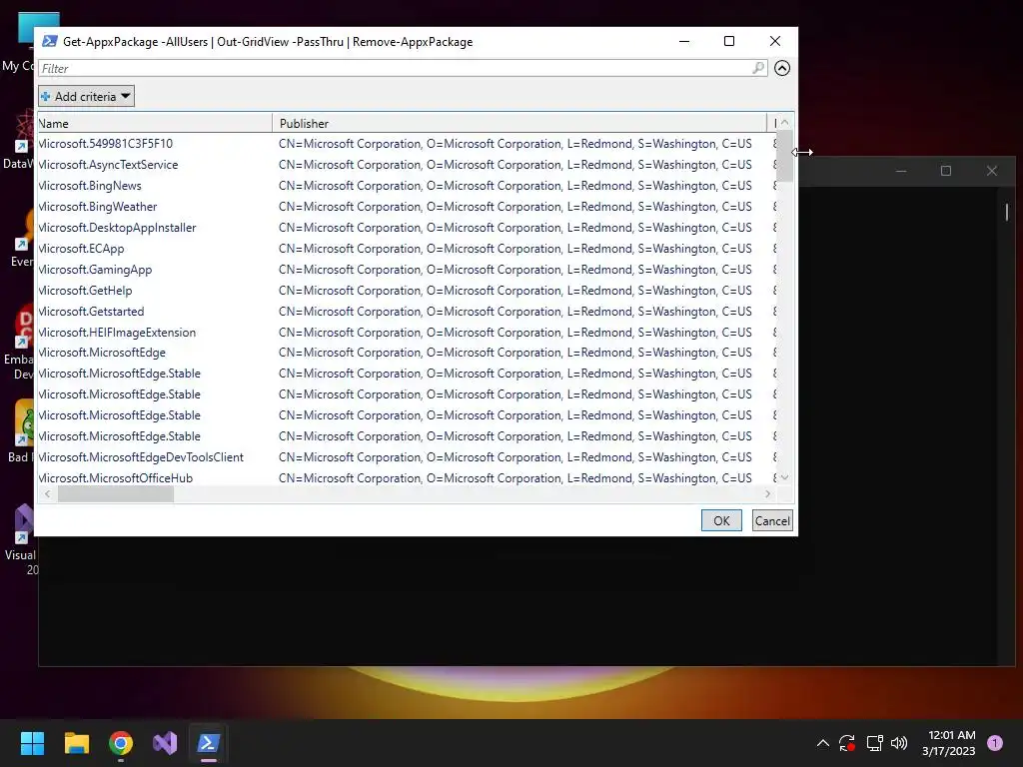Viewport: 1023px width, 767px height.
Task: Select the Microsoft.DesktopAppInstaller row
Action: pyautogui.click(x=406, y=227)
